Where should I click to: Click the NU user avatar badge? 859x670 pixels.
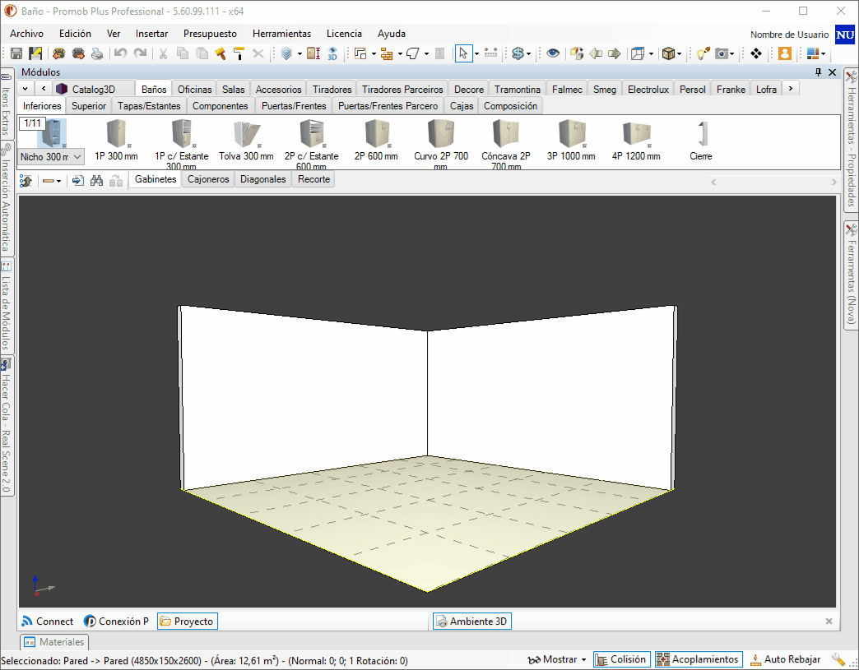tap(845, 35)
